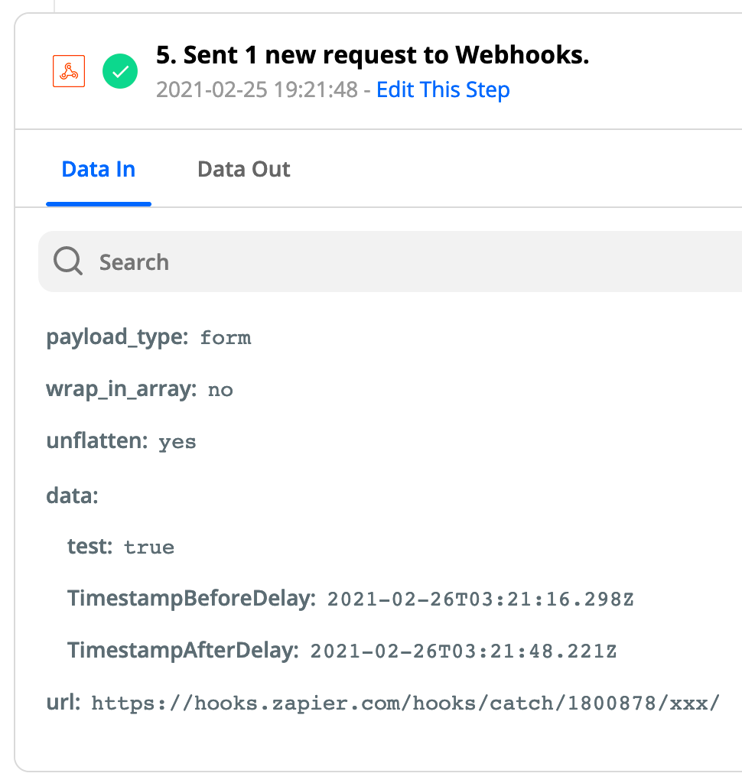Select the TimestampBeforeDelay value text
Screen dimensions: 742x783
(480, 599)
